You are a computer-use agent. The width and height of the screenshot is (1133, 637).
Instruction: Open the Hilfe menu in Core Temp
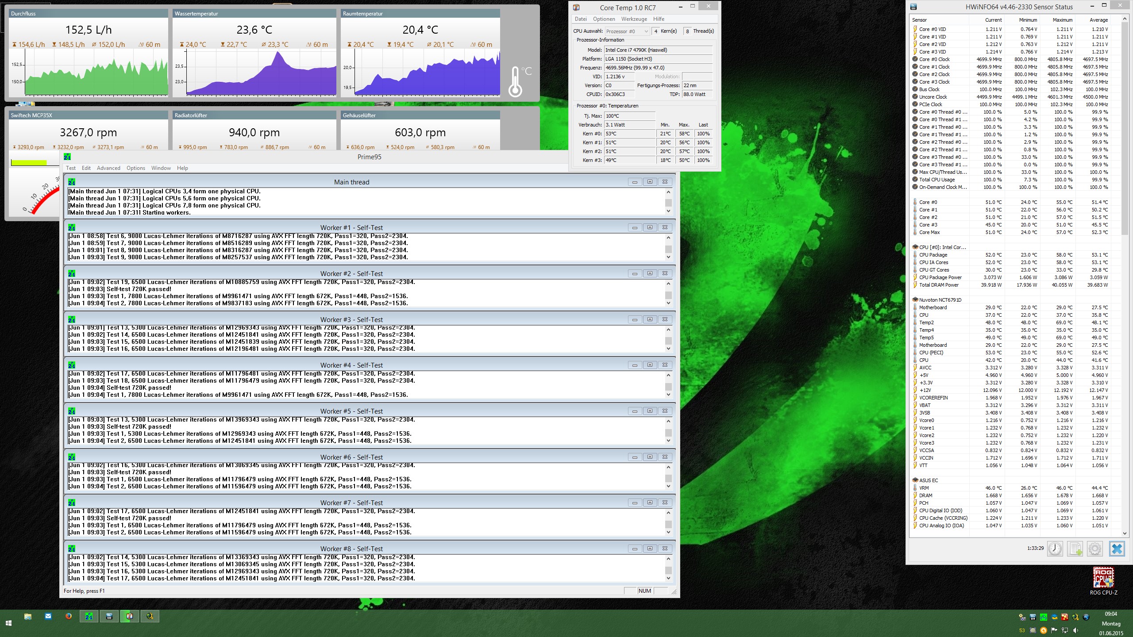point(659,19)
